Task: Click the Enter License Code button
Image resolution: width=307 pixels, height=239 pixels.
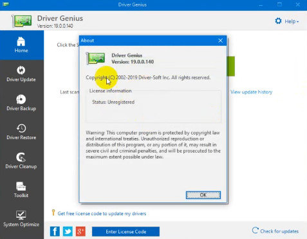Action: [x=126, y=232]
